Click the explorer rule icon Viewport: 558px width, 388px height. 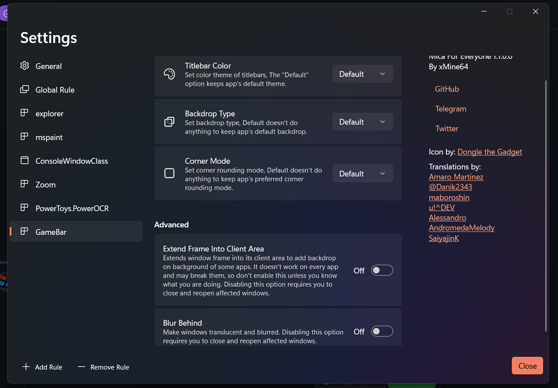pyautogui.click(x=25, y=113)
